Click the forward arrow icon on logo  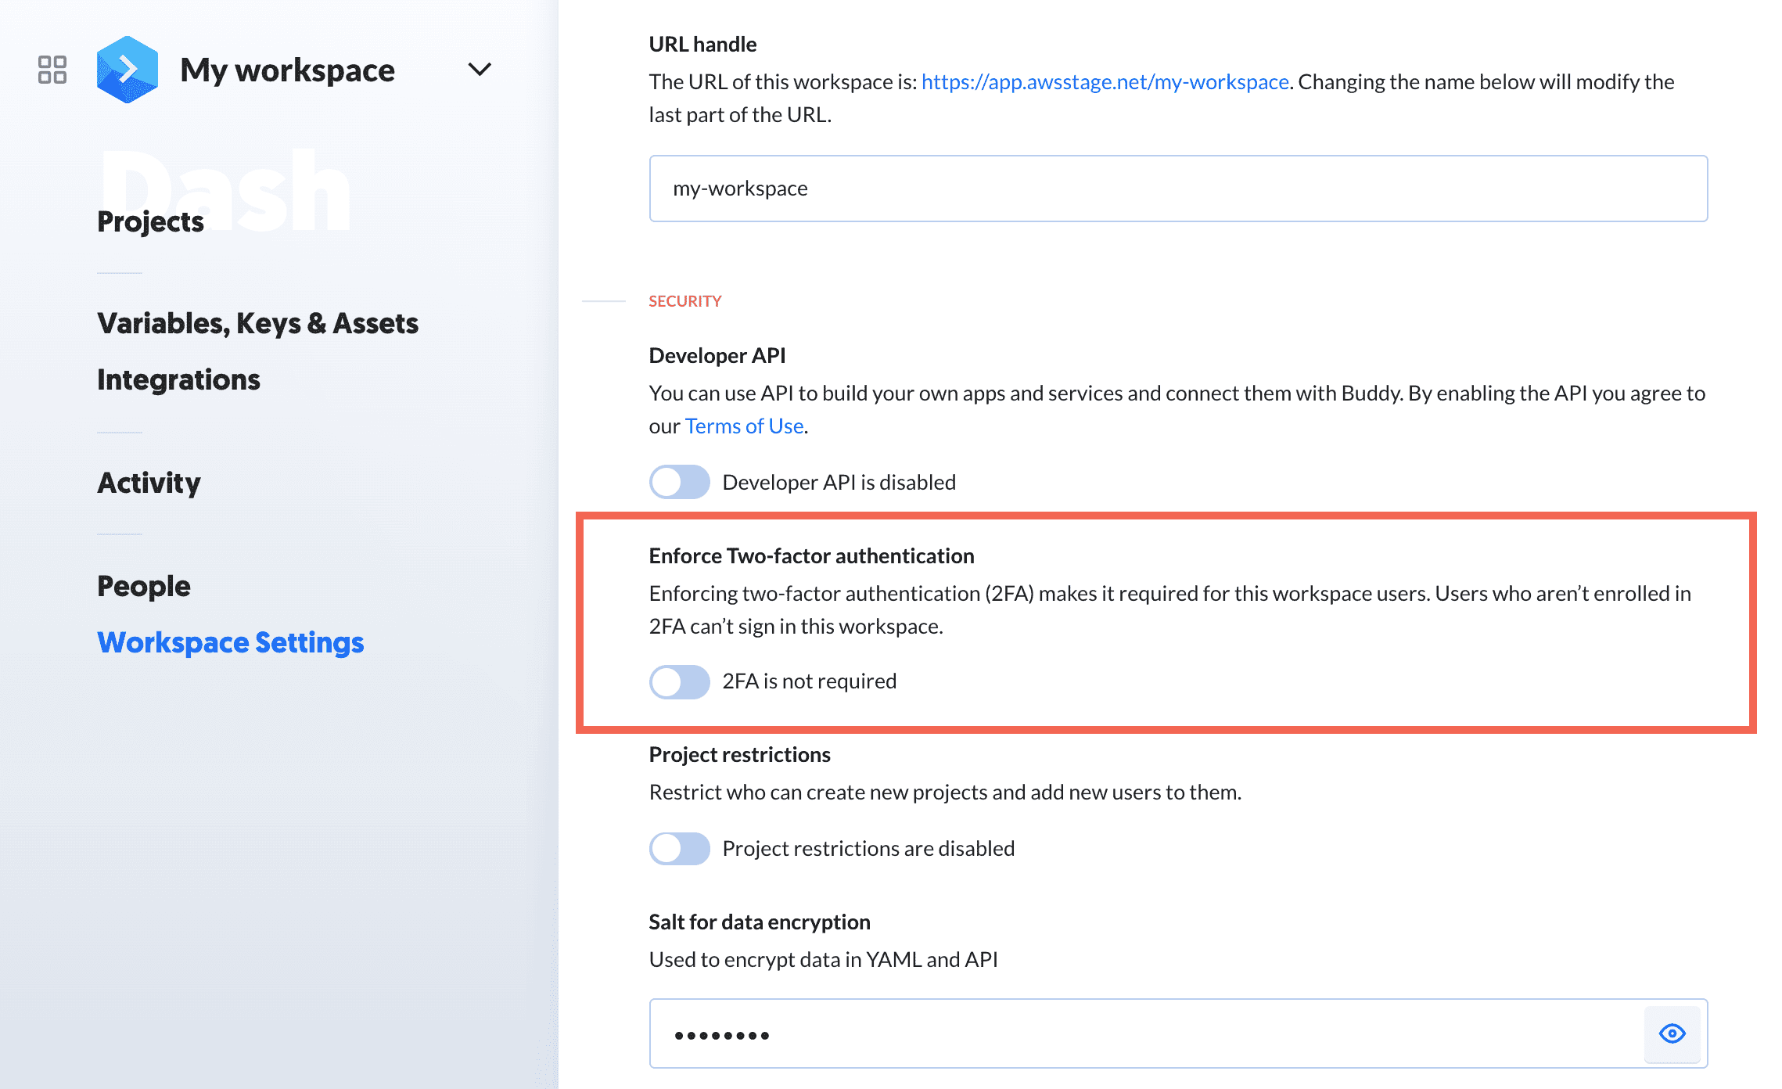[x=128, y=67]
